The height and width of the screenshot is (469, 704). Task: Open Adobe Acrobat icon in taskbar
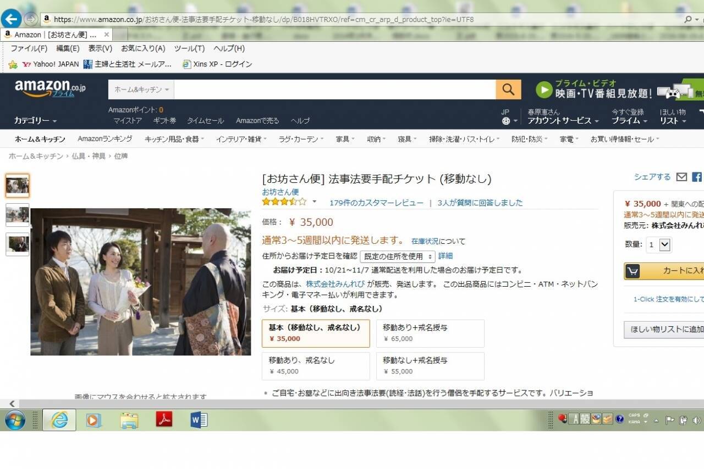coord(164,420)
